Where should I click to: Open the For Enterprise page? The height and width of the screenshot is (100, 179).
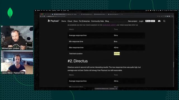point(84,21)
